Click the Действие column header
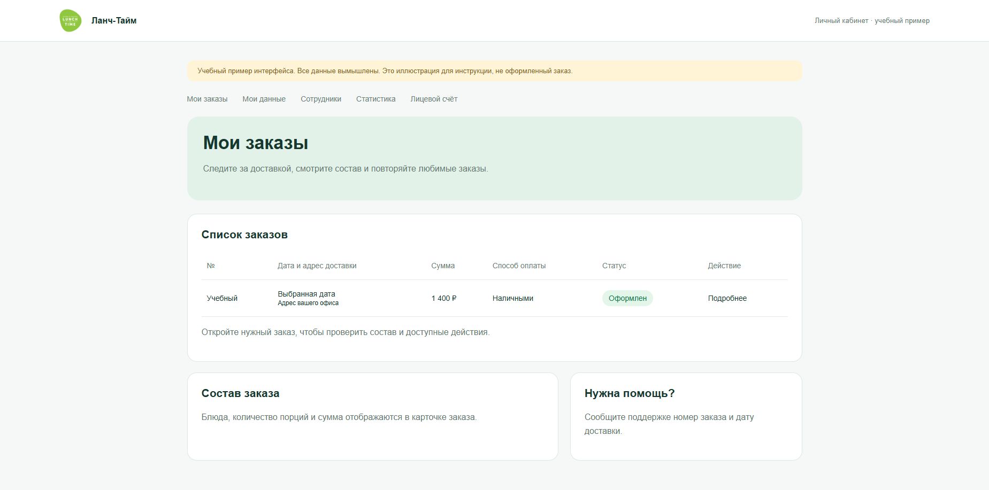 point(724,266)
